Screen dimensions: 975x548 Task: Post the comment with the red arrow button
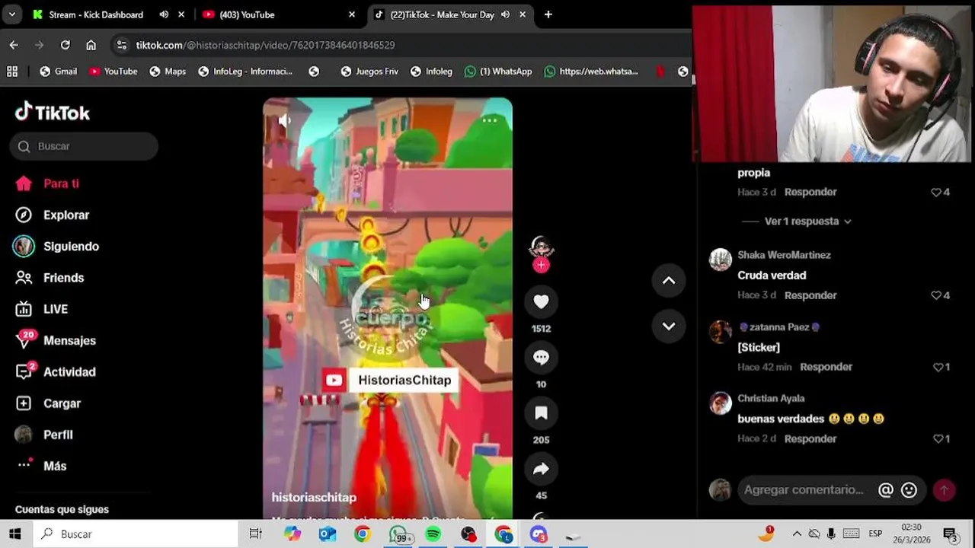944,490
